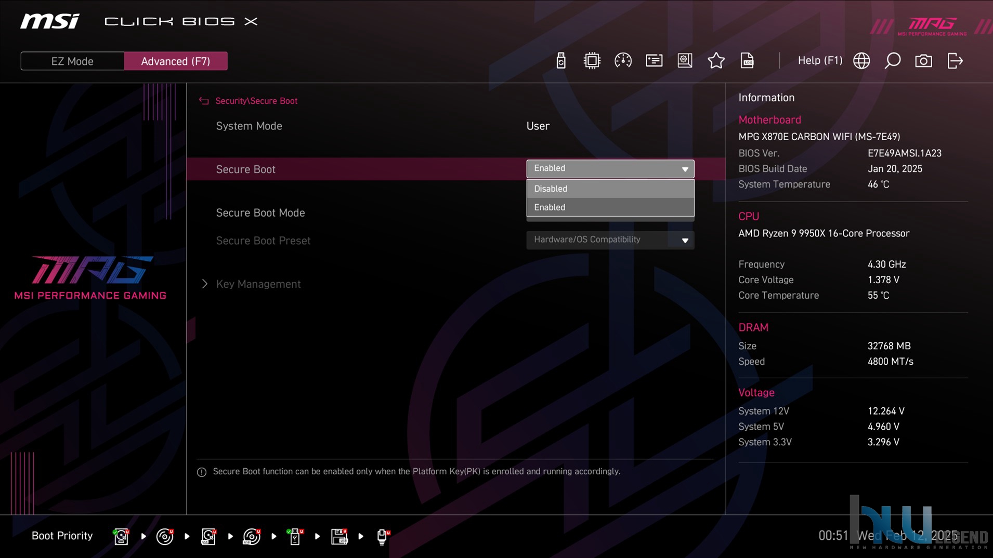Select the USB floppy boot device icon
Viewport: 993px width, 558px height.
339,536
